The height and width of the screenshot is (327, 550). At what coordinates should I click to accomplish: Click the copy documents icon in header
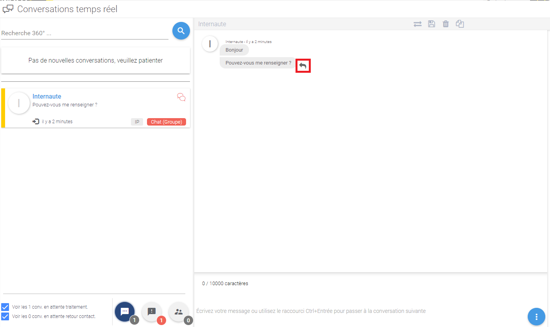click(x=460, y=24)
